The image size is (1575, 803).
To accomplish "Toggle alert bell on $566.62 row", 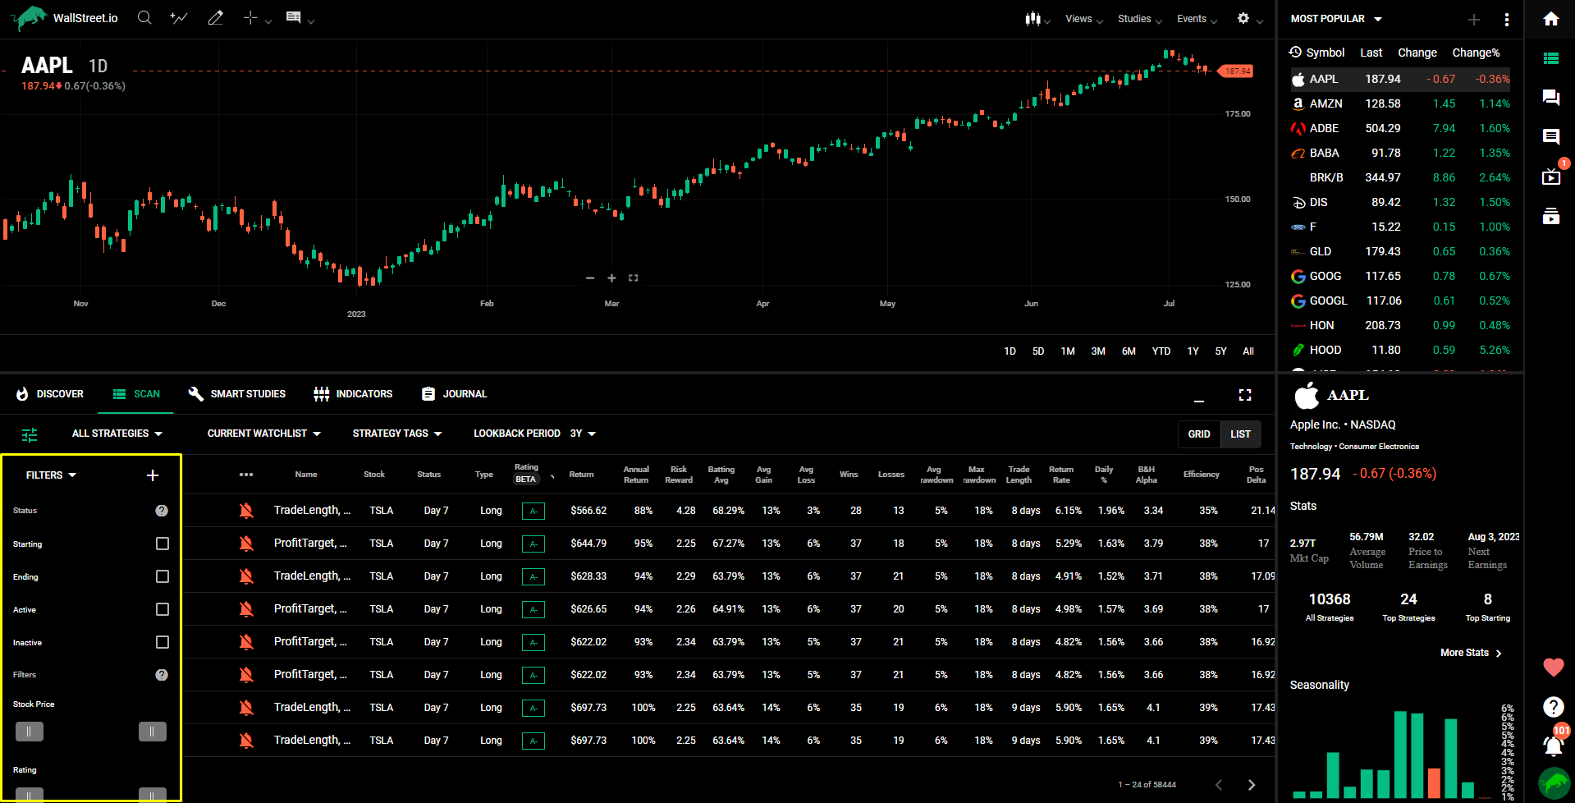I will coord(246,511).
